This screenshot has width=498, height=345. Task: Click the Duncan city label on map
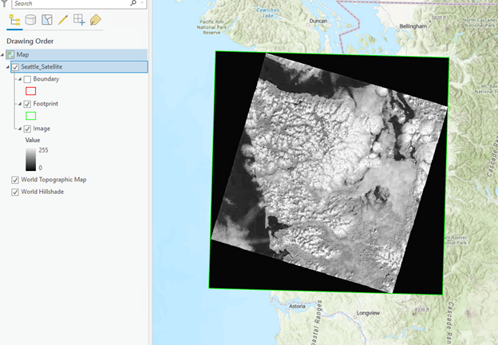(x=318, y=21)
